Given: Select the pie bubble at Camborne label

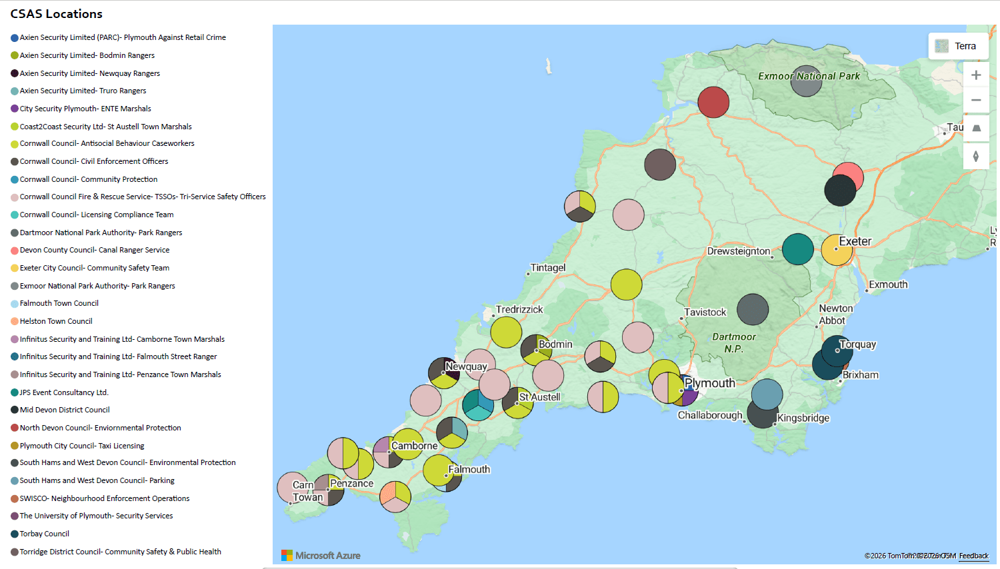Looking at the screenshot, I should (x=389, y=452).
